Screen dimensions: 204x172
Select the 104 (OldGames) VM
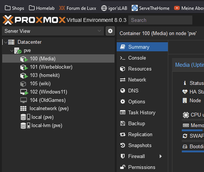tap(58, 100)
